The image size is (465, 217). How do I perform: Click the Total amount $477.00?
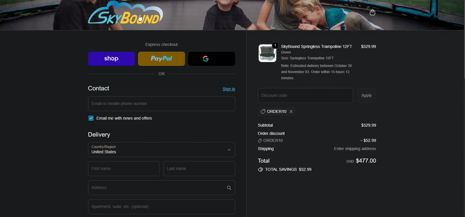tap(366, 161)
